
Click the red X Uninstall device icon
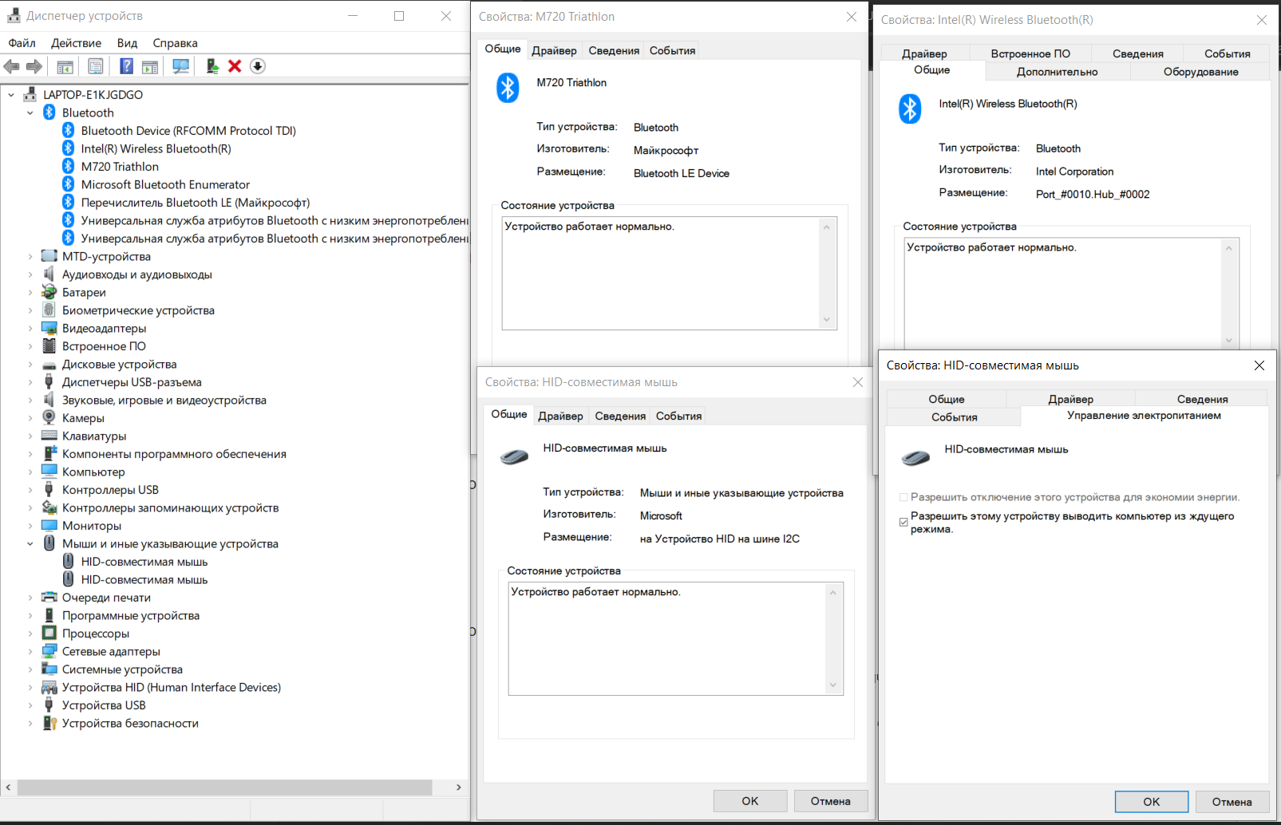tap(235, 66)
